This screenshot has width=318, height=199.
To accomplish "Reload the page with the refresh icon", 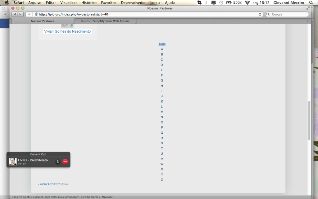I will (x=260, y=14).
